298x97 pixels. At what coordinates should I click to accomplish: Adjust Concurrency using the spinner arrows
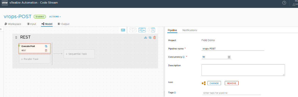coord(229,57)
